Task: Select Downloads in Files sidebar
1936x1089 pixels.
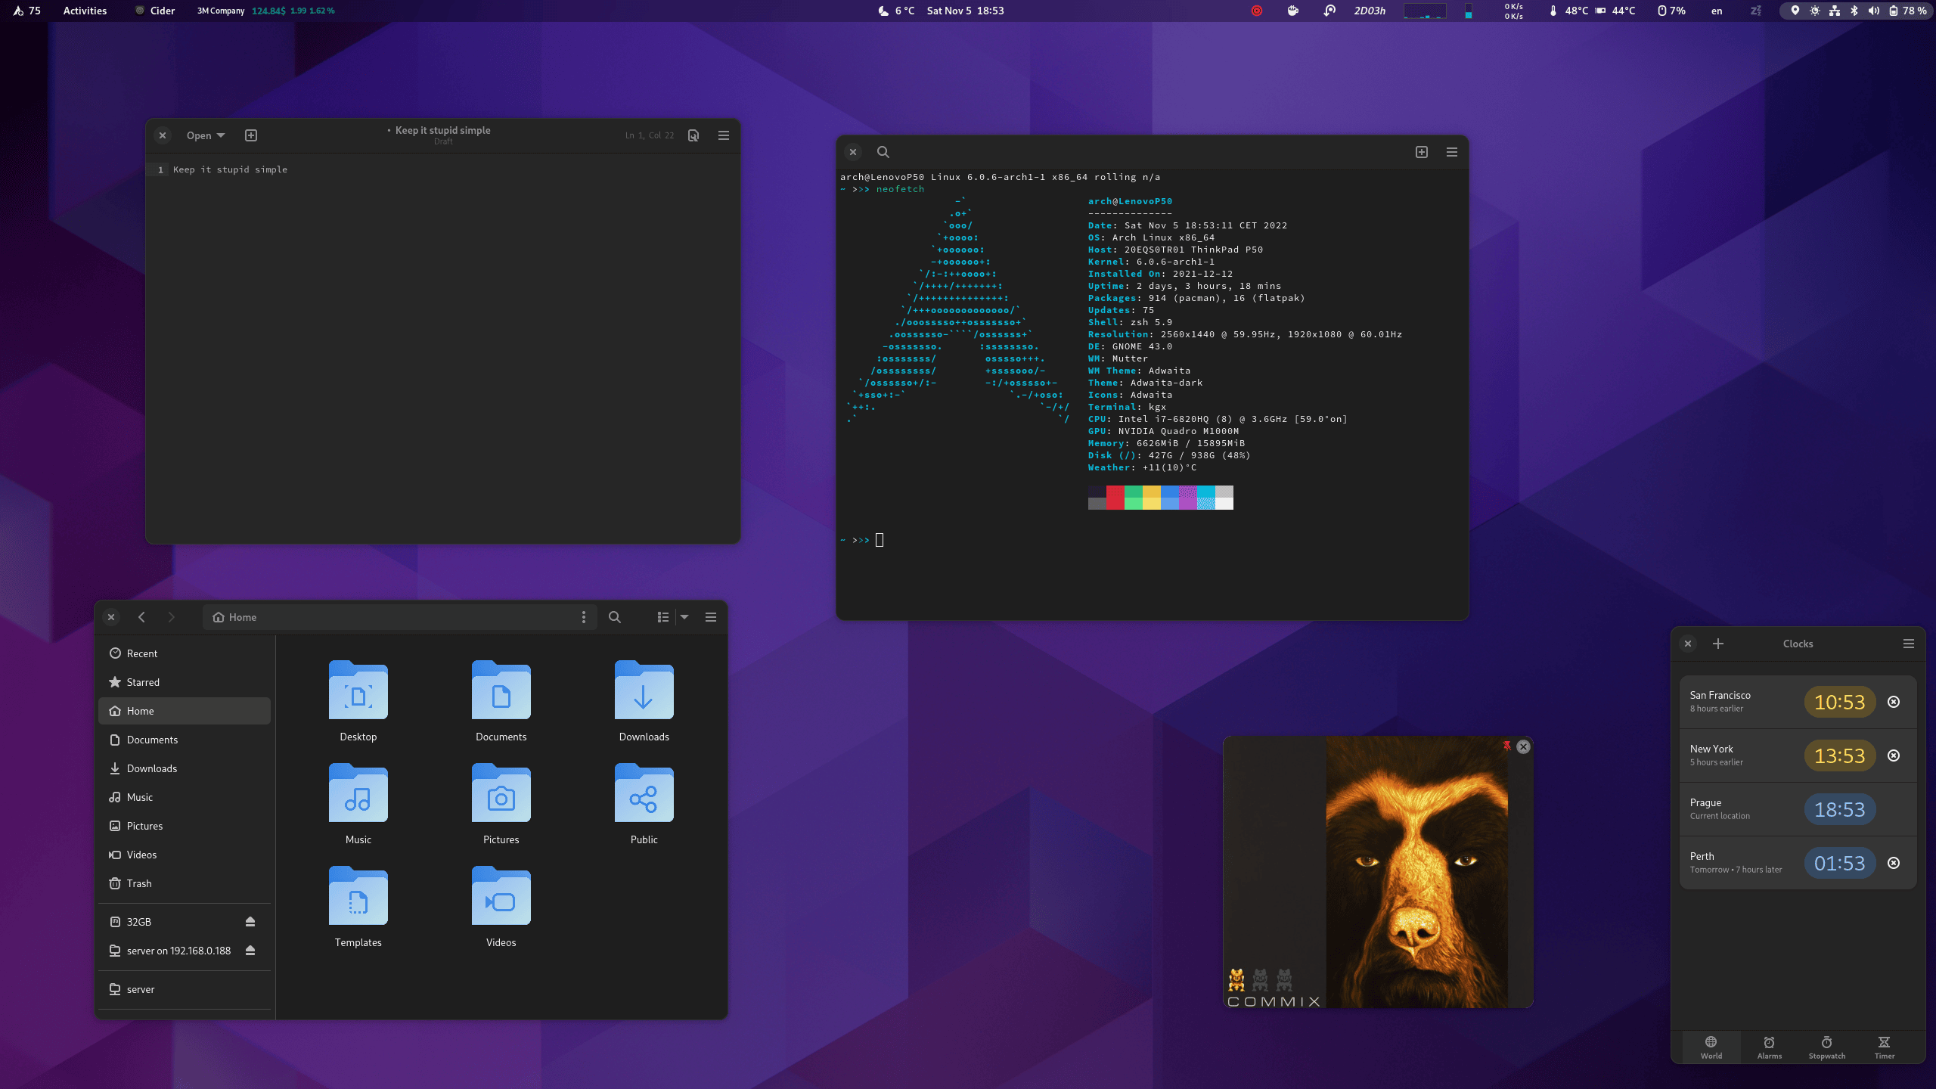Action: [x=185, y=768]
